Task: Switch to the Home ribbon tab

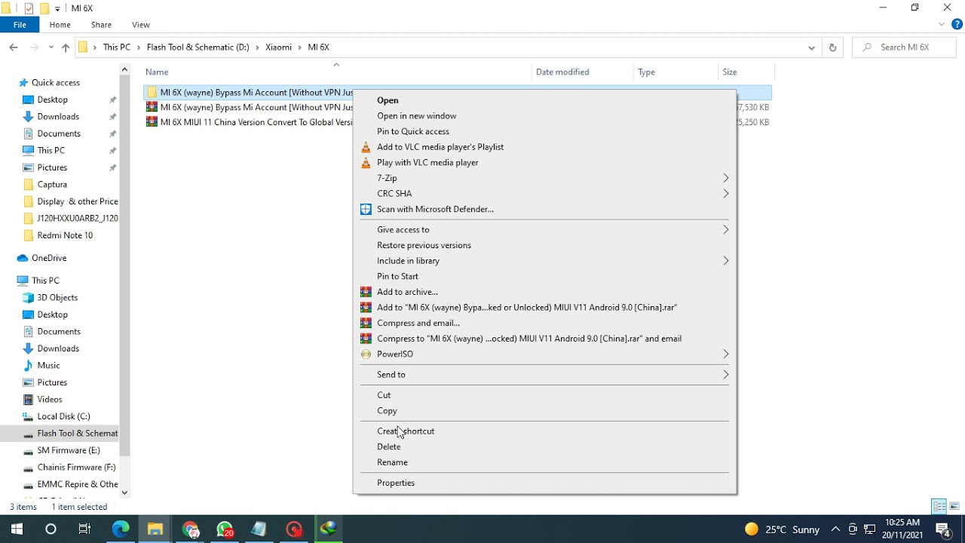Action: [60, 25]
